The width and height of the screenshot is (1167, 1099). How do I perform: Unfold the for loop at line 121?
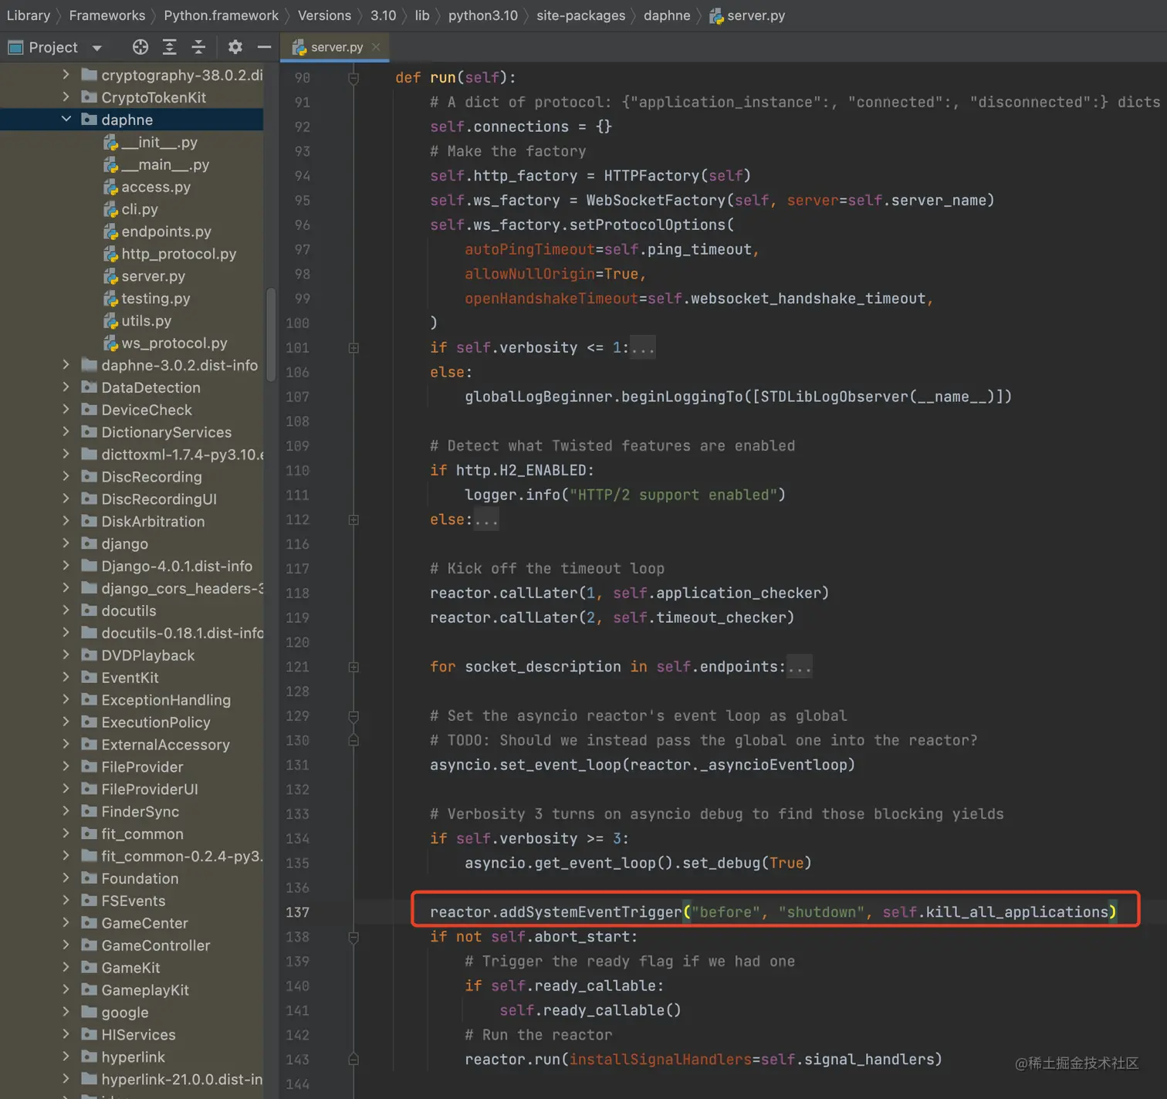(353, 667)
